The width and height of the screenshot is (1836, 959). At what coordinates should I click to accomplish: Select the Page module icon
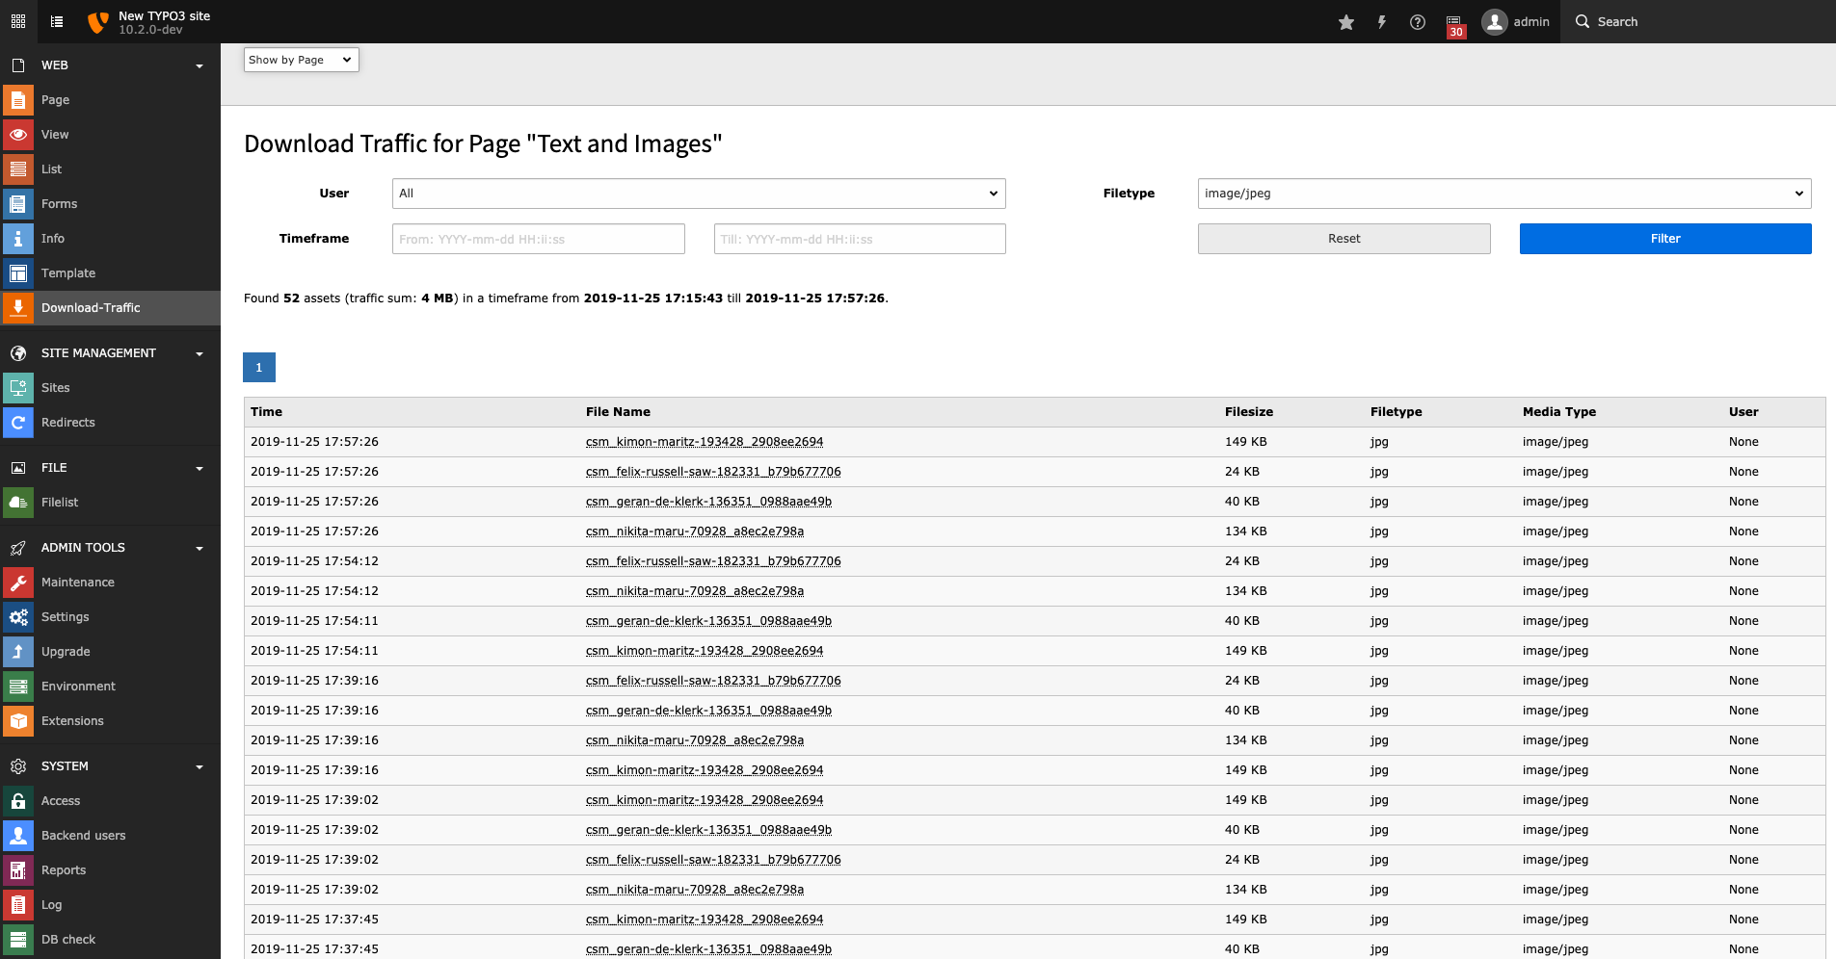pos(18,99)
